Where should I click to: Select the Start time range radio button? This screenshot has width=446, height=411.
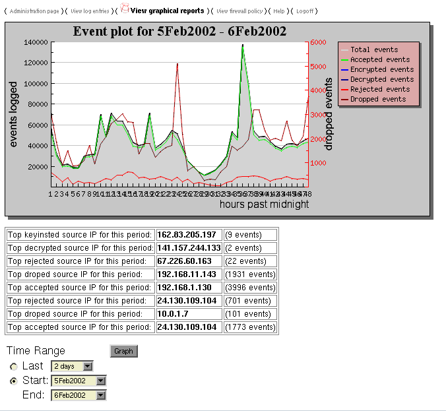pyautogui.click(x=14, y=381)
